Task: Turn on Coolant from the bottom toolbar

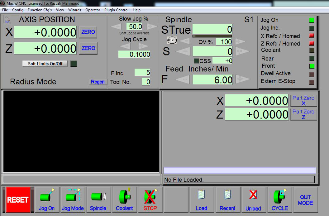Action: [x=124, y=199]
